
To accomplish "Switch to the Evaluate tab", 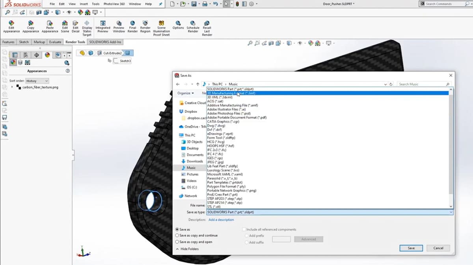I will (x=55, y=42).
